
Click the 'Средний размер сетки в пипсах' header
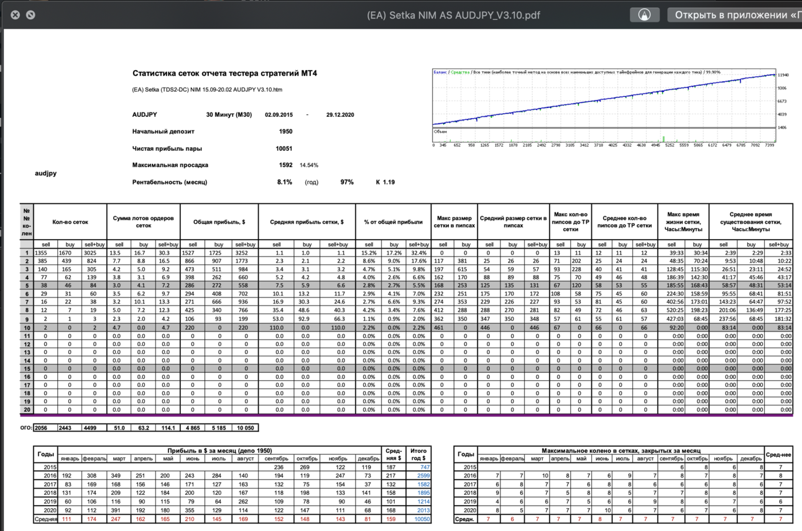click(x=513, y=222)
